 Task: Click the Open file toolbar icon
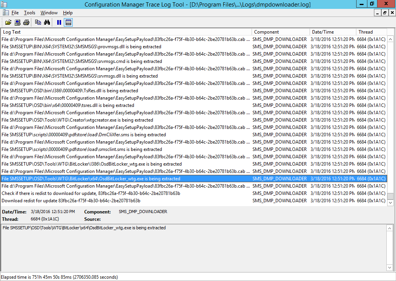pyautogui.click(x=8, y=22)
